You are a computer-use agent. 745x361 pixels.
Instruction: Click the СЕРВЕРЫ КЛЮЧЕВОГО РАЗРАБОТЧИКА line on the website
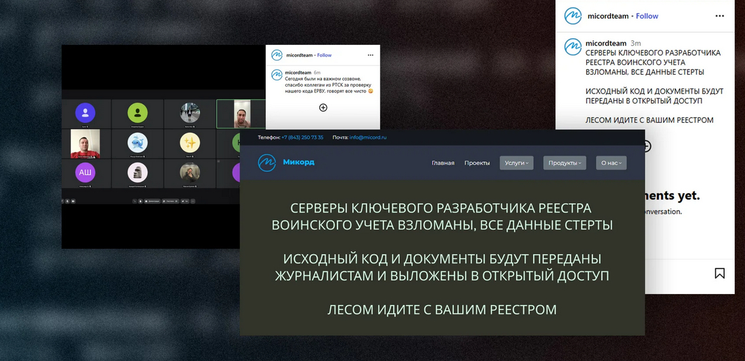(x=441, y=208)
